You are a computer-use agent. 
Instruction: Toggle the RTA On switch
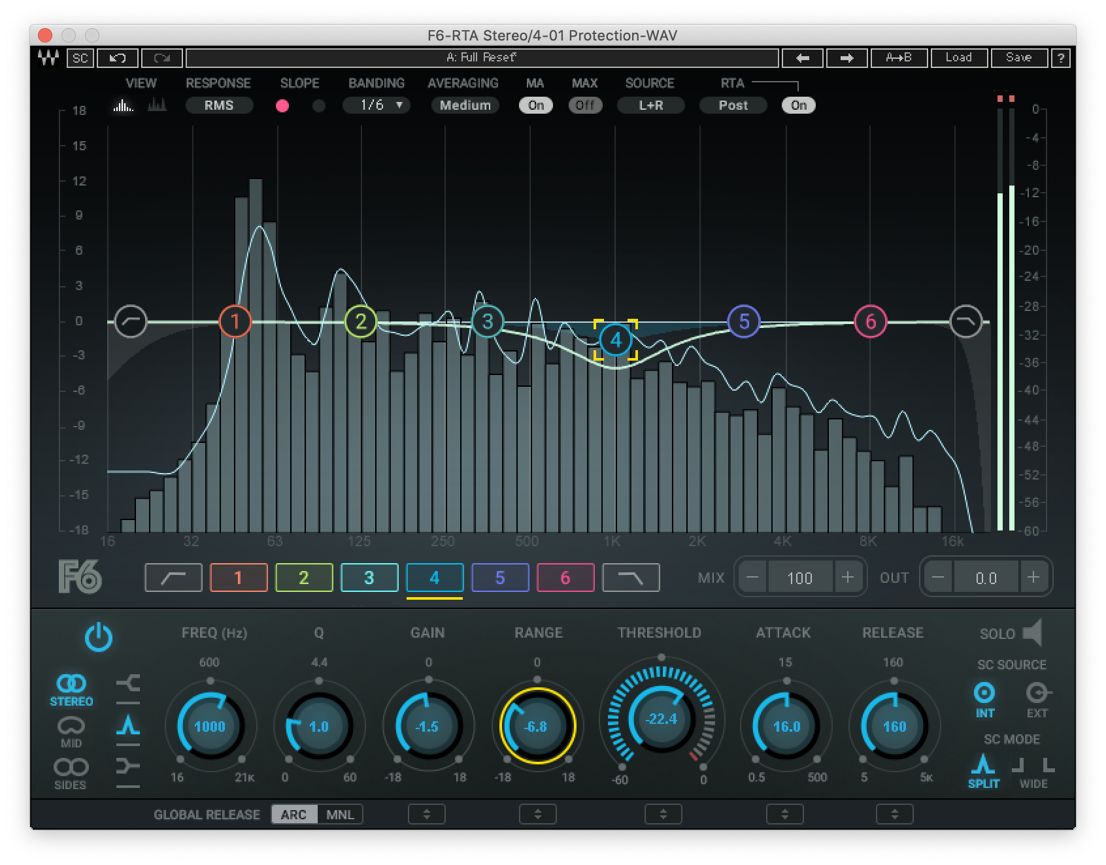click(799, 105)
